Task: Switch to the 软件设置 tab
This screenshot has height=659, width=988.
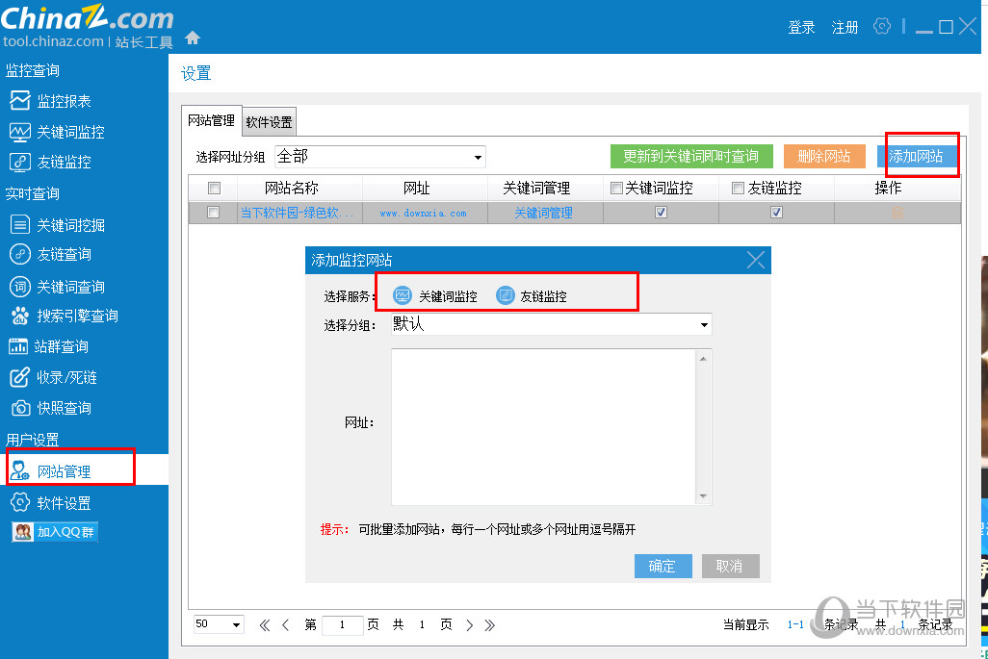Action: click(269, 122)
